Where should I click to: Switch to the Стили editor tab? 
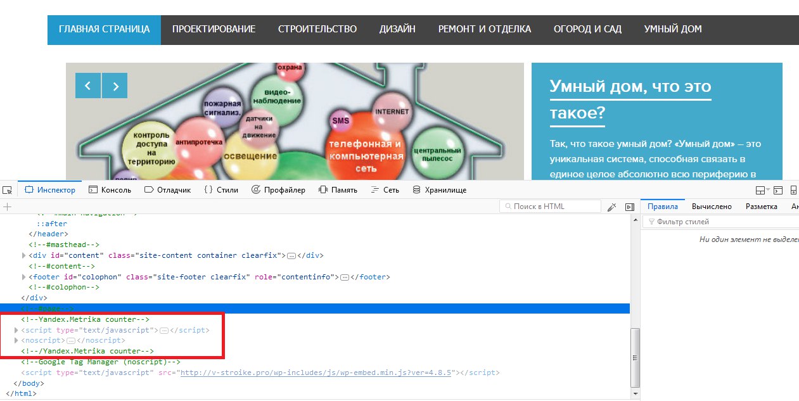coord(221,190)
